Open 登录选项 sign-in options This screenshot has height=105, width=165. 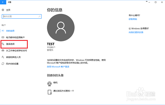pyautogui.click(x=10, y=44)
